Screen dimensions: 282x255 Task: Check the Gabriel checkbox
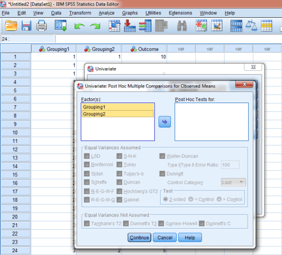(x=119, y=200)
